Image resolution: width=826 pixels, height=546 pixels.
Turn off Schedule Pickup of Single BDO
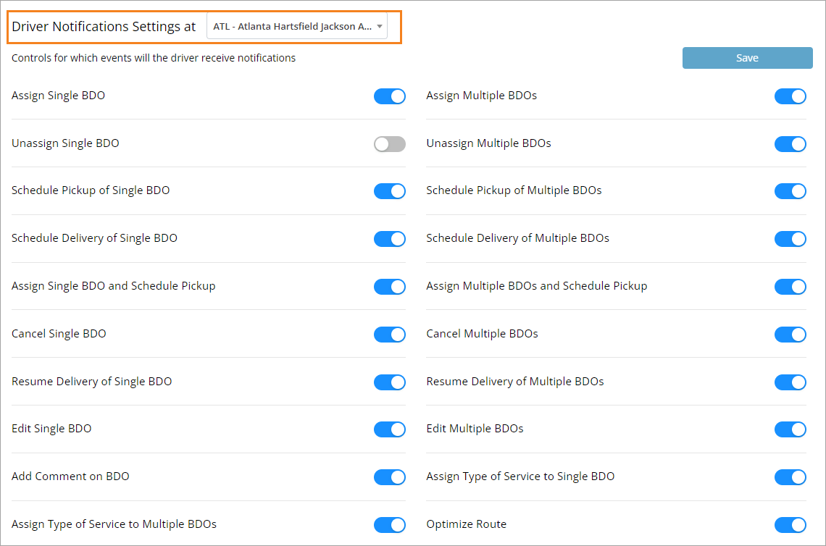(390, 191)
